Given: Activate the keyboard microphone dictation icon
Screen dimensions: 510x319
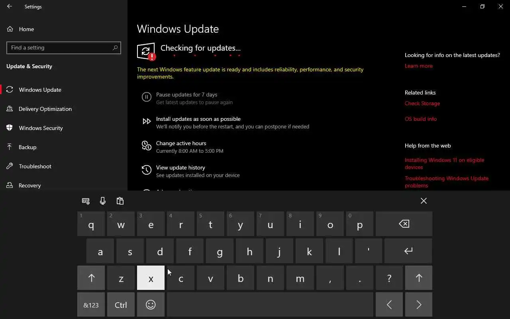Looking at the screenshot, I should [103, 201].
